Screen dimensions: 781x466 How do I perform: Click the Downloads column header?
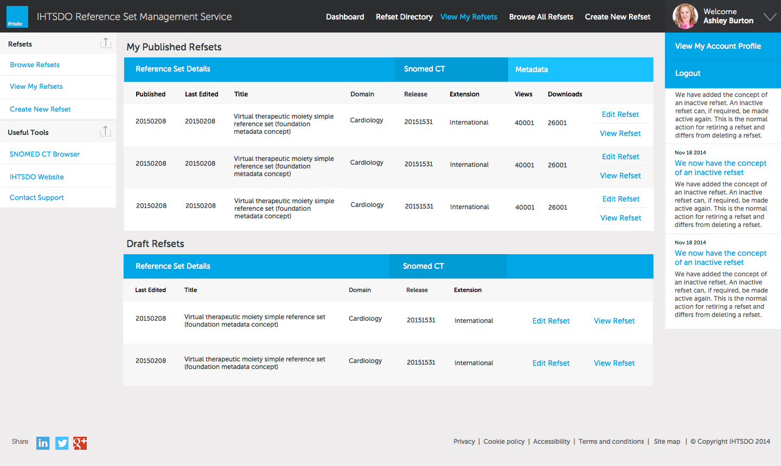[565, 94]
